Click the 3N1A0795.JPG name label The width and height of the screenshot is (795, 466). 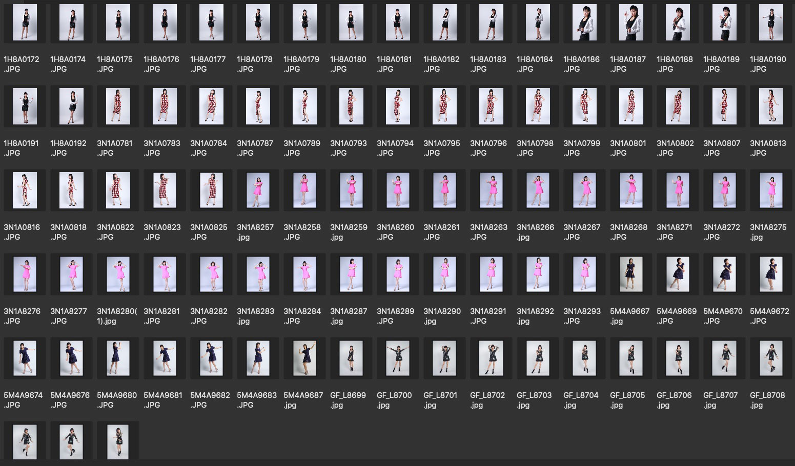point(442,148)
